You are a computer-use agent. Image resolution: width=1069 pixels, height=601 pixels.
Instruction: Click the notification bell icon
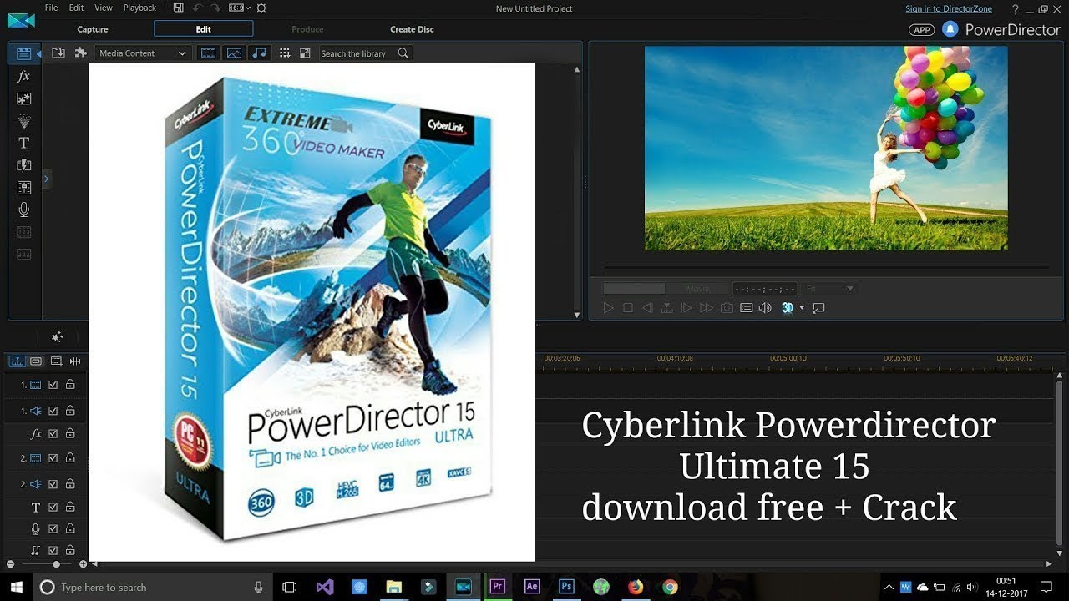click(950, 29)
